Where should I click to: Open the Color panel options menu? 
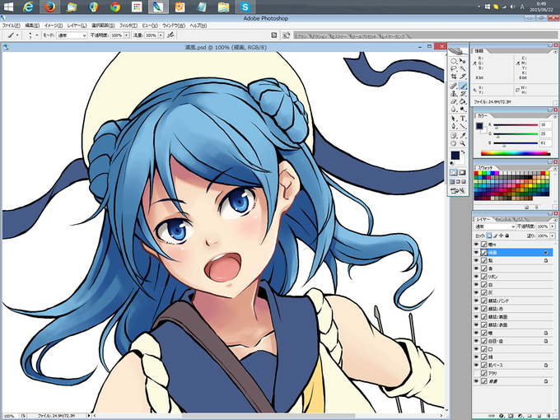[x=555, y=116]
